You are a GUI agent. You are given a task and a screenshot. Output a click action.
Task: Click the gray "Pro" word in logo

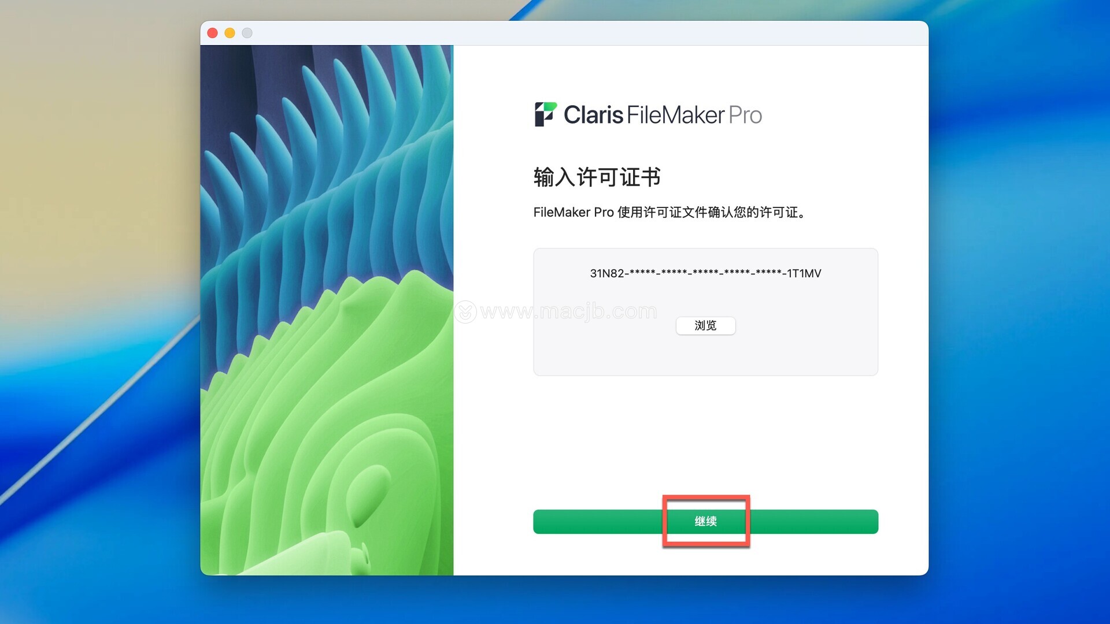coord(745,115)
